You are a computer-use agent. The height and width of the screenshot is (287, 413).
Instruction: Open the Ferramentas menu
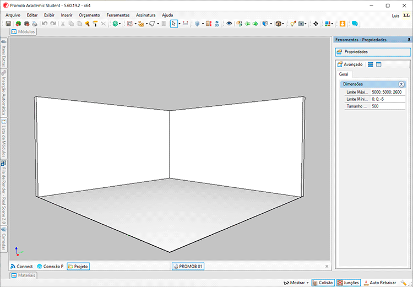coord(118,15)
